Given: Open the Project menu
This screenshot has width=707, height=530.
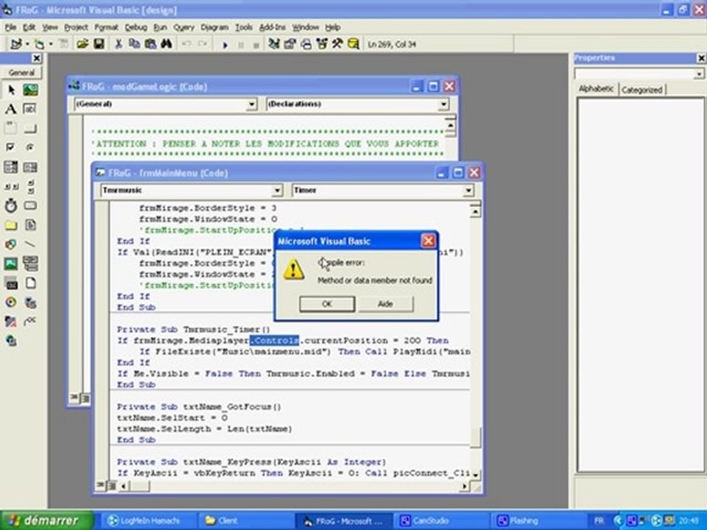Looking at the screenshot, I should pyautogui.click(x=76, y=27).
